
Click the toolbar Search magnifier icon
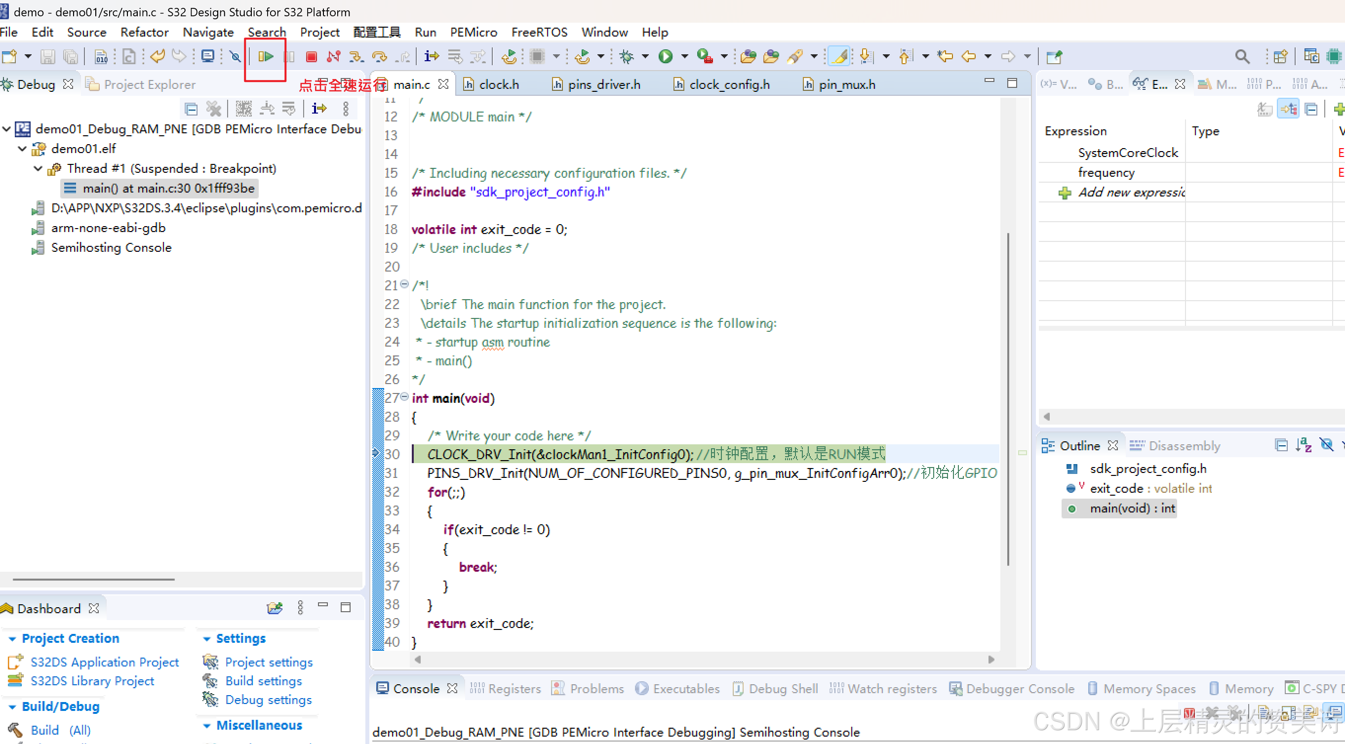tap(1242, 56)
